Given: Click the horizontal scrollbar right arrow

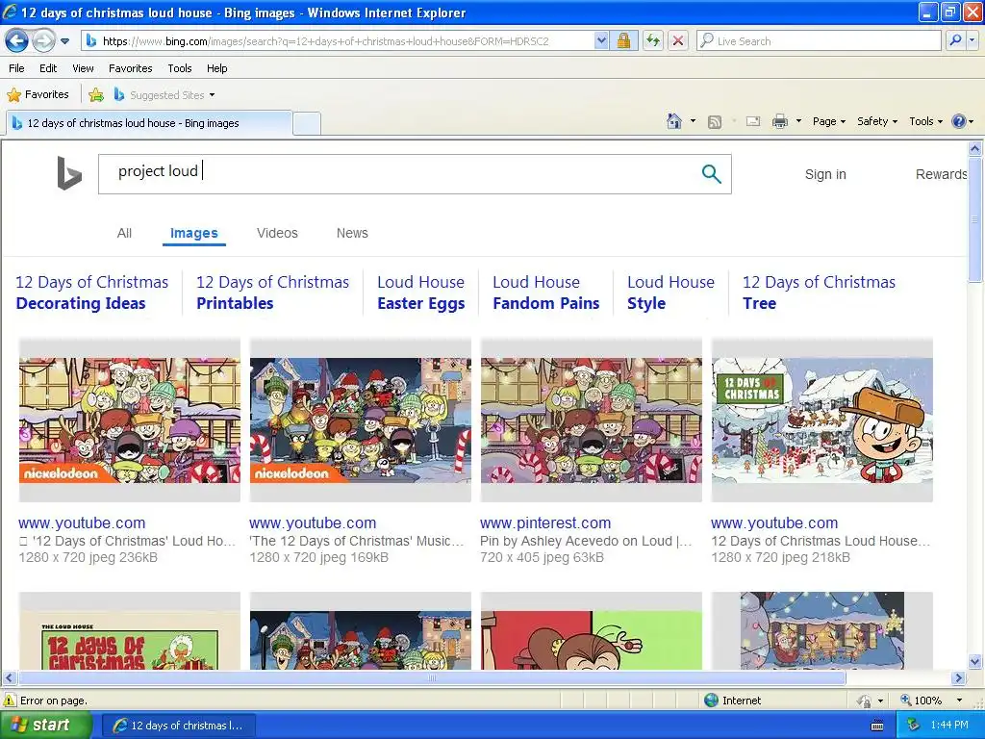Looking at the screenshot, I should (x=959, y=678).
